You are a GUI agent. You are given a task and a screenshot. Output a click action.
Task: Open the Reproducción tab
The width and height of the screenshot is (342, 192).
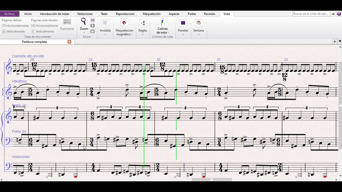click(x=125, y=14)
